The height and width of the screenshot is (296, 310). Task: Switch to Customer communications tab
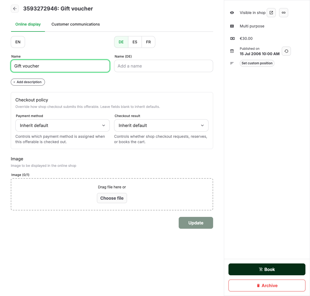pos(76,24)
